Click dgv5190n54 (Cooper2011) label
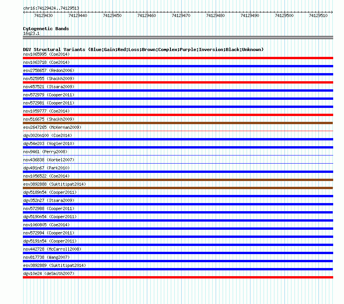 (x=50, y=217)
